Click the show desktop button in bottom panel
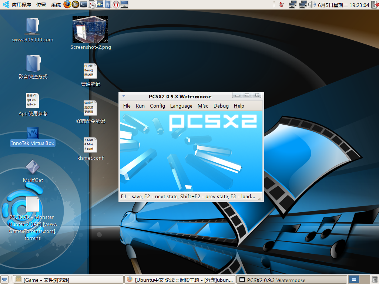The height and width of the screenshot is (284, 379). [x=4, y=280]
